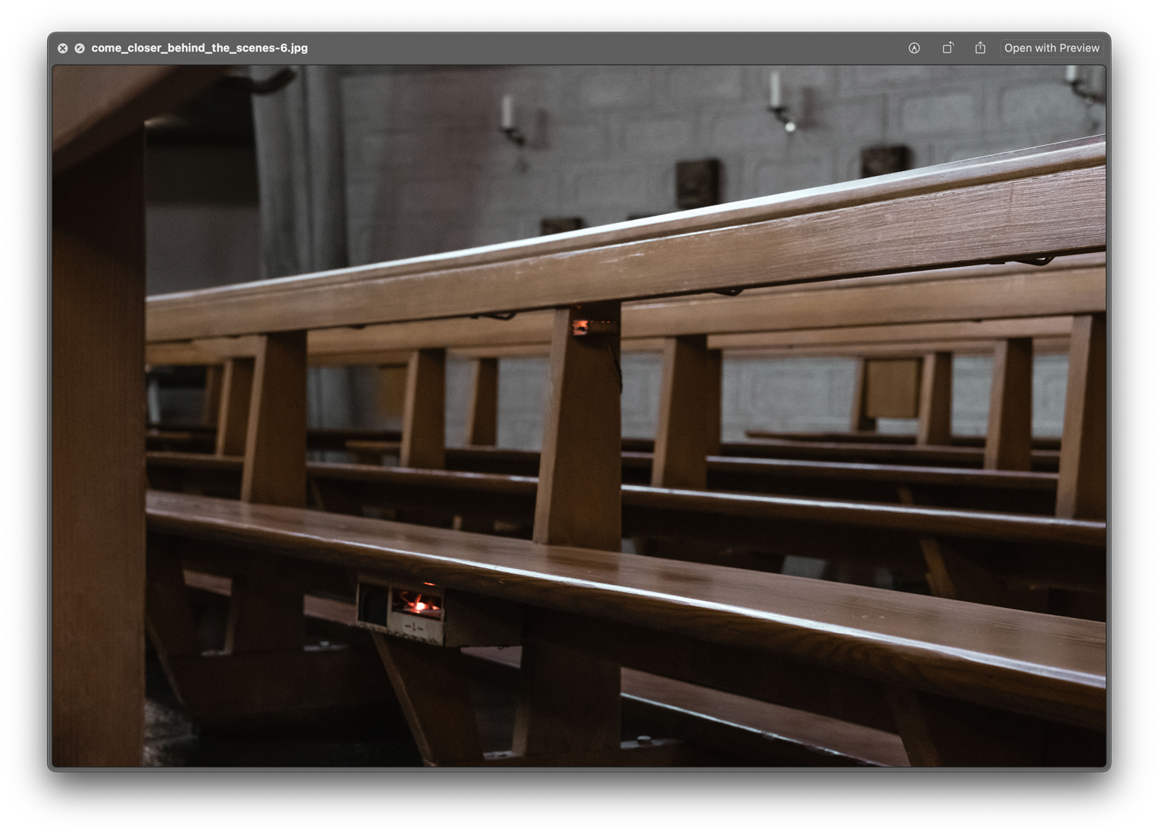
Task: Enter full screen with the circular arrows button
Action: [80, 48]
